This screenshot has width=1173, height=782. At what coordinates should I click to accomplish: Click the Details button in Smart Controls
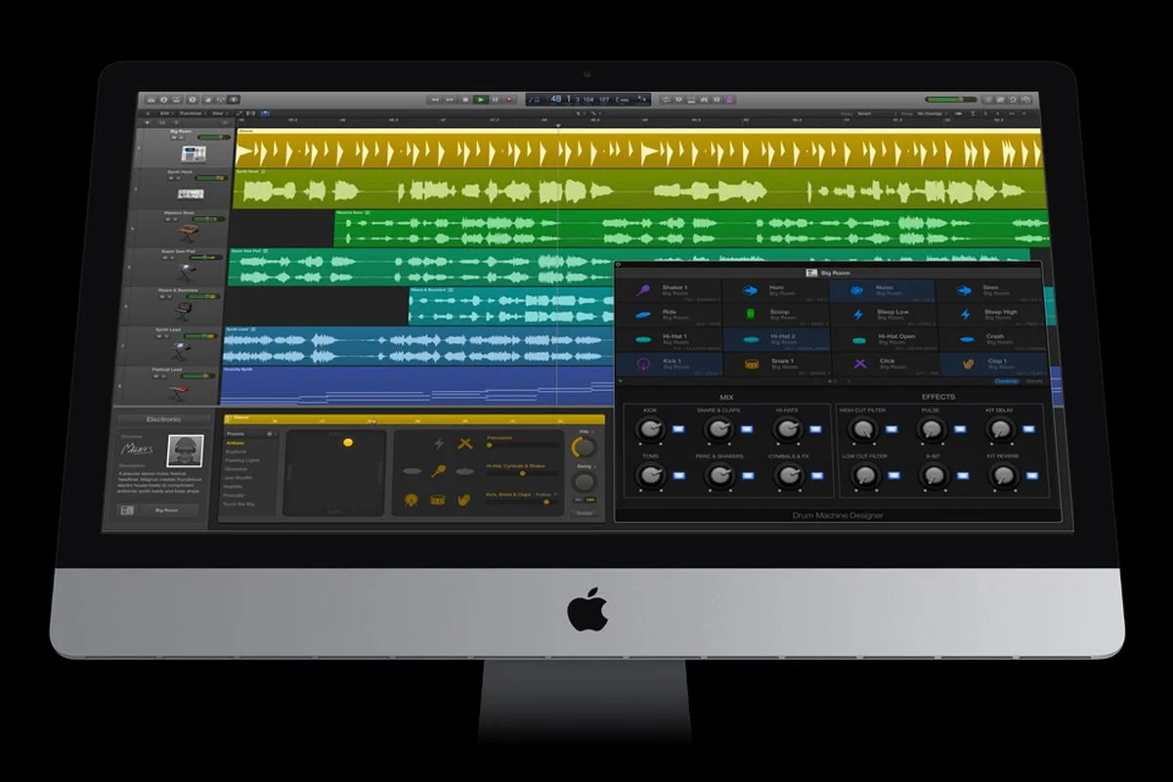[583, 512]
